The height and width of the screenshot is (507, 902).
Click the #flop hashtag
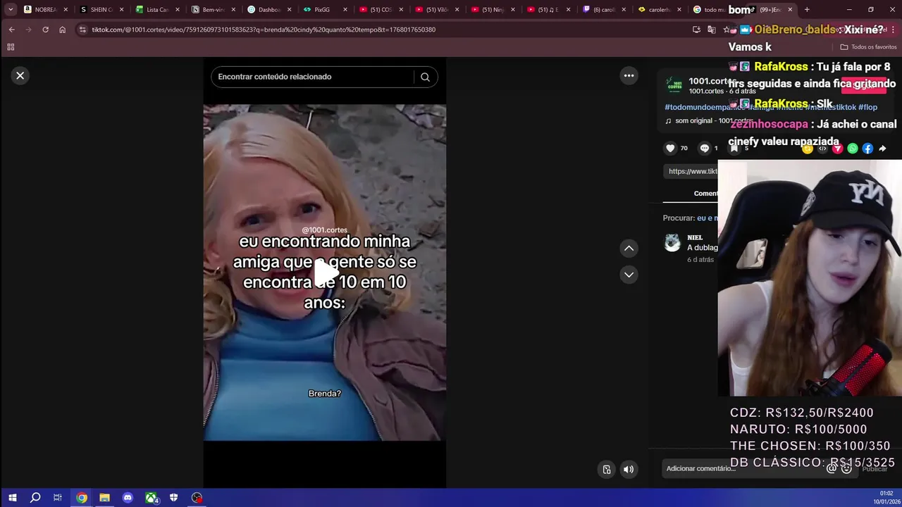point(868,107)
